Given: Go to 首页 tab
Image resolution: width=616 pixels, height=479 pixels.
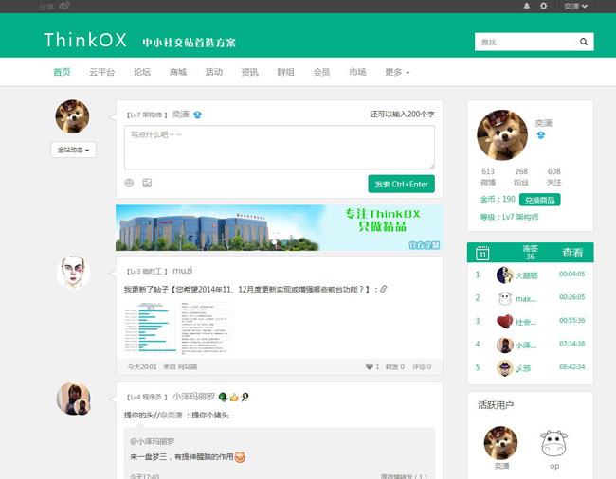Looking at the screenshot, I should [x=62, y=72].
